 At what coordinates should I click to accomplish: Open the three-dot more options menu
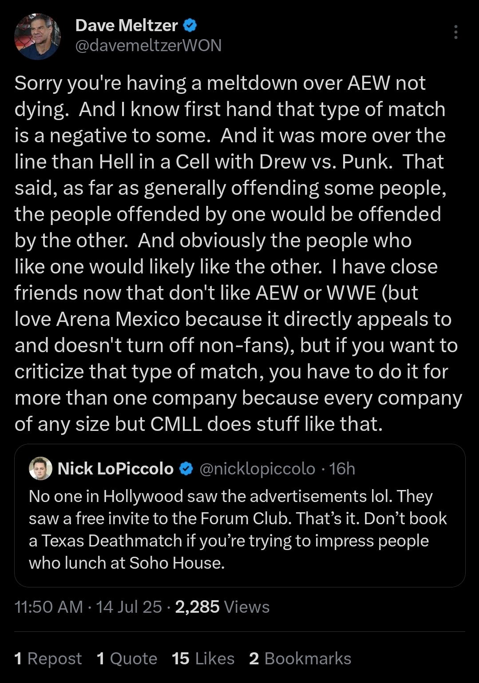tap(456, 32)
